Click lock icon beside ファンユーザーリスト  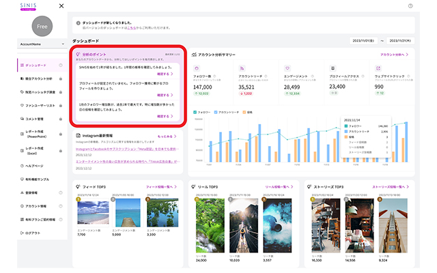click(61, 106)
